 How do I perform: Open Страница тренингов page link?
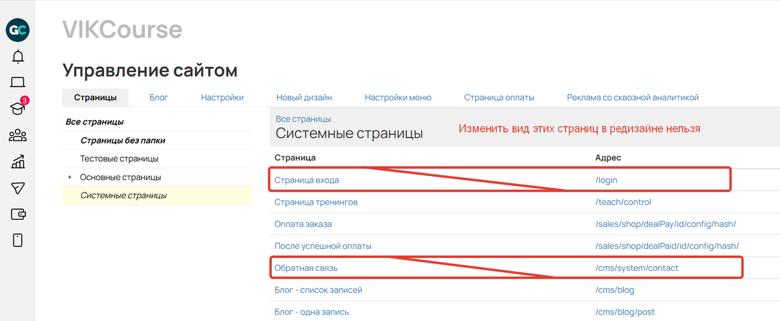pyautogui.click(x=316, y=202)
